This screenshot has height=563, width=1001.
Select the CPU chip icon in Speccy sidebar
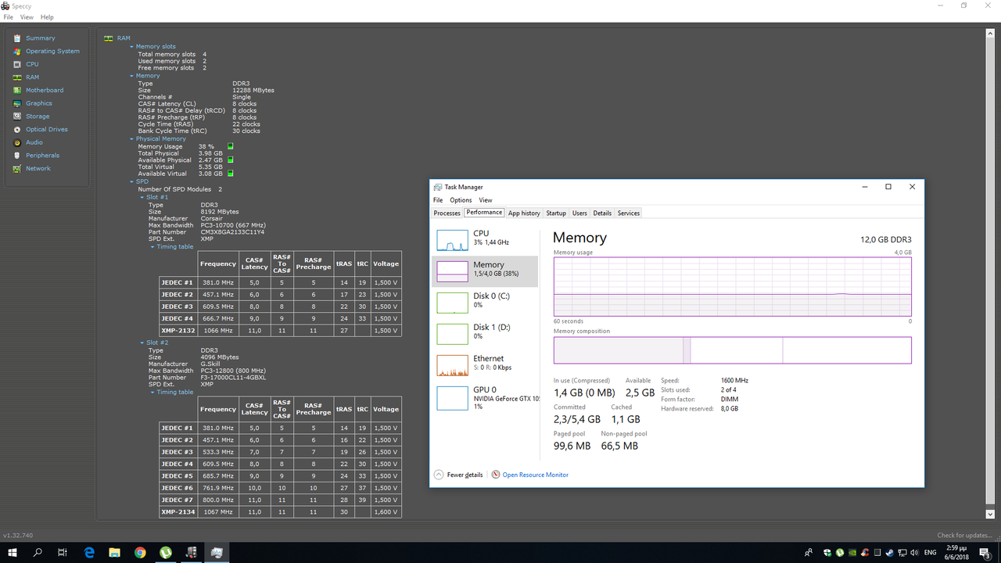tap(17, 64)
